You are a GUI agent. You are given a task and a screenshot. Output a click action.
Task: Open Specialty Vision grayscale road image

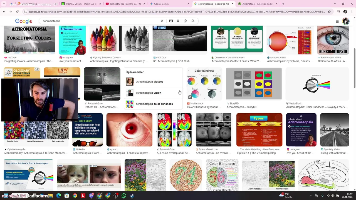(335, 130)
